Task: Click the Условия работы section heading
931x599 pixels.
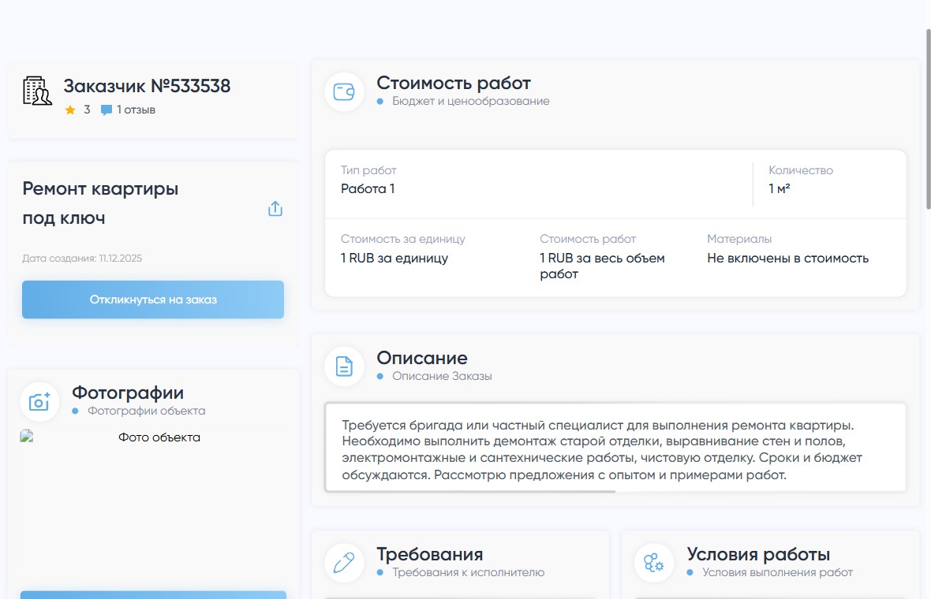Action: pyautogui.click(x=758, y=555)
